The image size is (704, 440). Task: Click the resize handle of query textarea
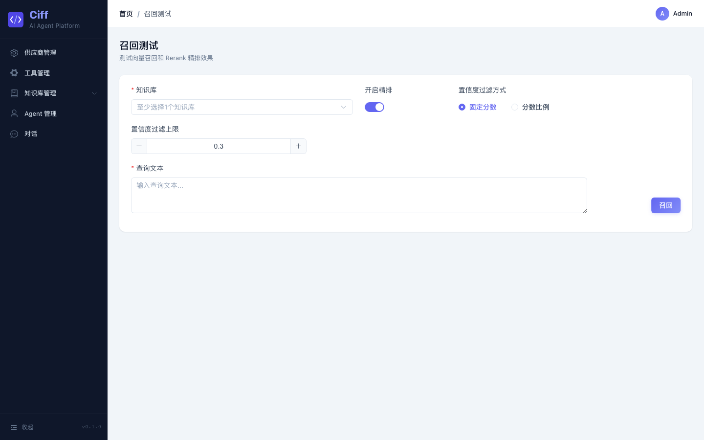[584, 210]
